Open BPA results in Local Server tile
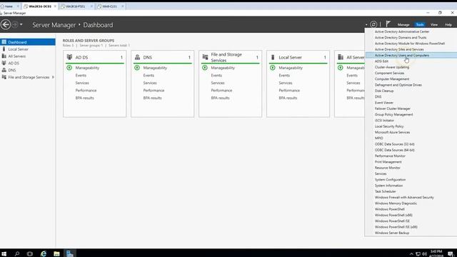 click(288, 99)
